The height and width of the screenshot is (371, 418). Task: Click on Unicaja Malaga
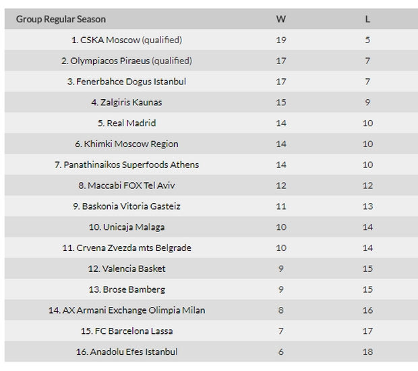(x=133, y=227)
